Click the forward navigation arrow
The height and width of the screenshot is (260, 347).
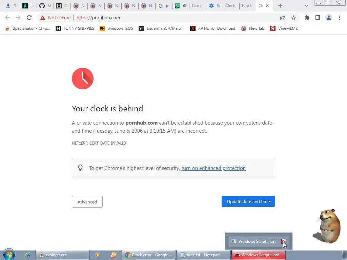tap(18, 18)
